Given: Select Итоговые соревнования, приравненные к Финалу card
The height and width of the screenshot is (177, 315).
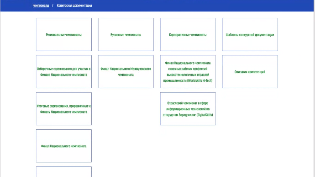Looking at the screenshot, I should 64,109.
